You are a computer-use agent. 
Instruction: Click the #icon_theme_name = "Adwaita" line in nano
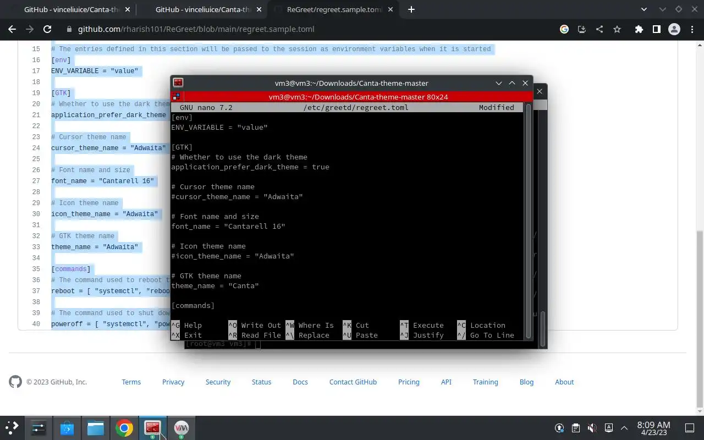coord(233,256)
